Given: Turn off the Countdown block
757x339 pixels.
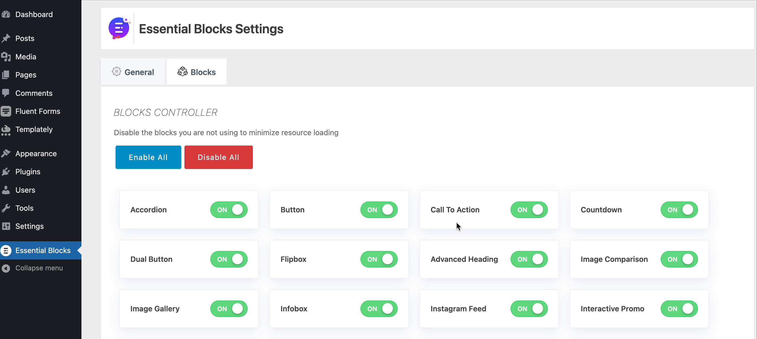Looking at the screenshot, I should (679, 209).
